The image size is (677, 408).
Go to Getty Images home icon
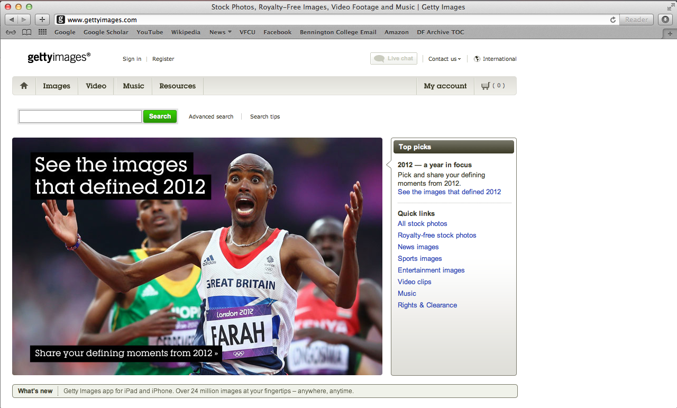click(24, 86)
